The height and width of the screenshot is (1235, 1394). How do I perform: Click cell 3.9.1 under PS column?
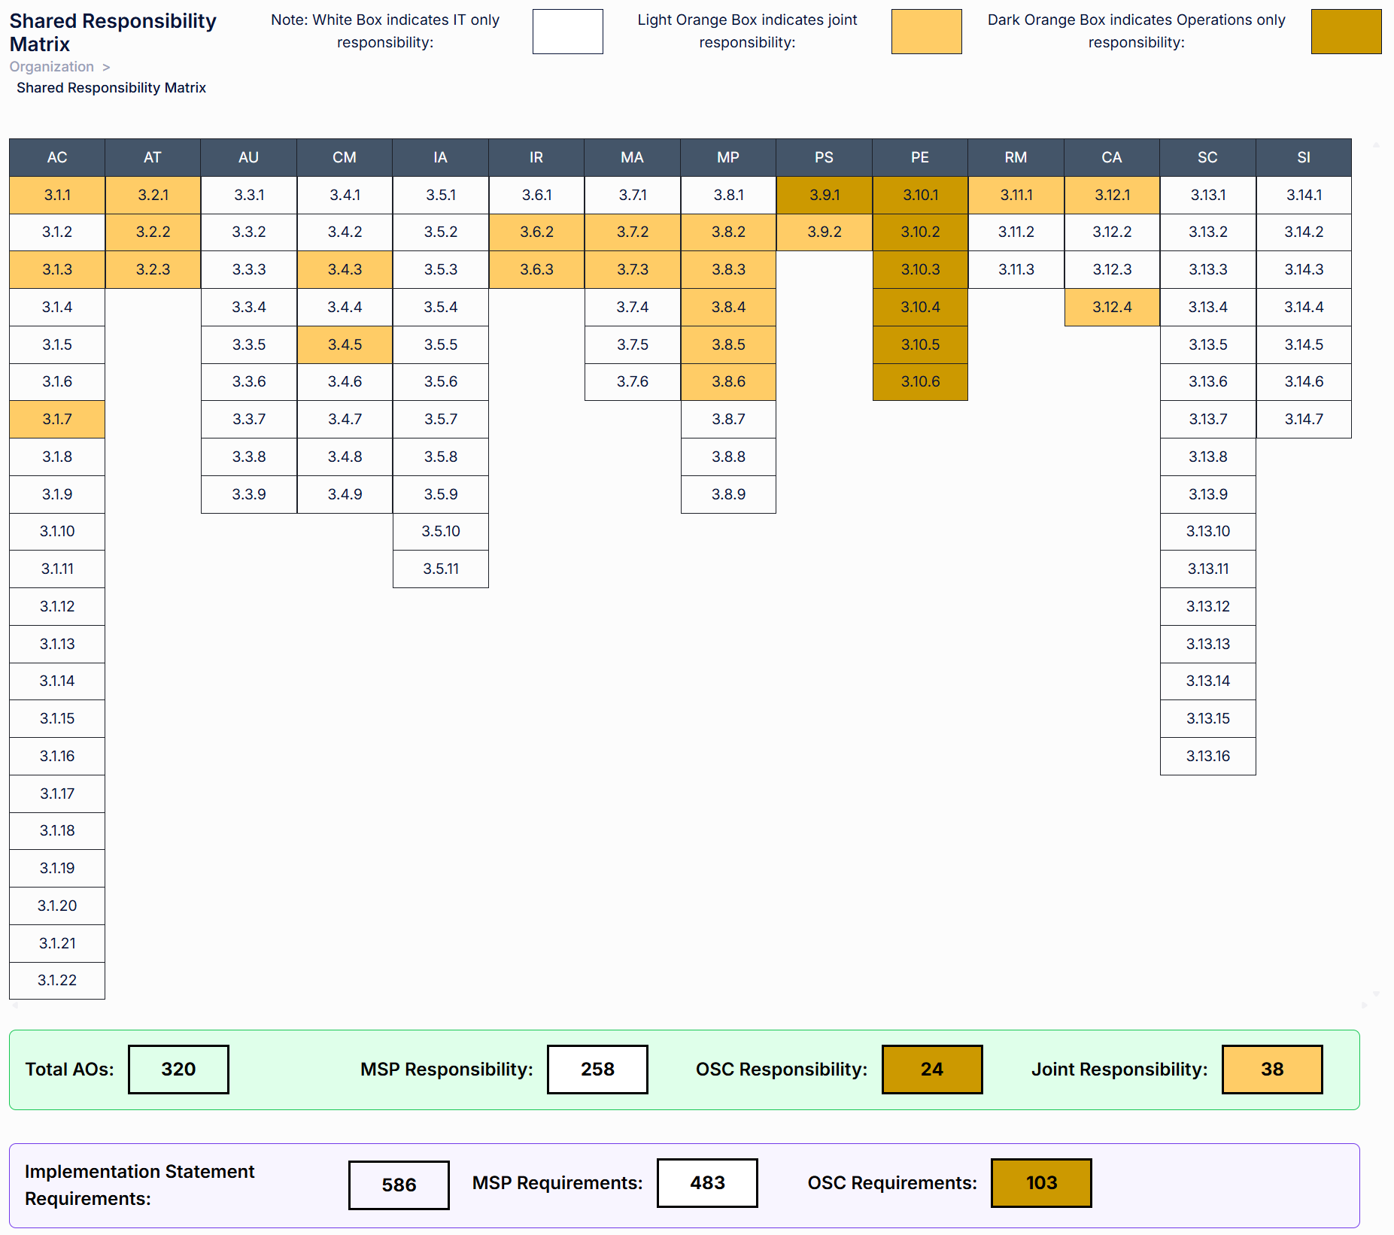tap(823, 195)
